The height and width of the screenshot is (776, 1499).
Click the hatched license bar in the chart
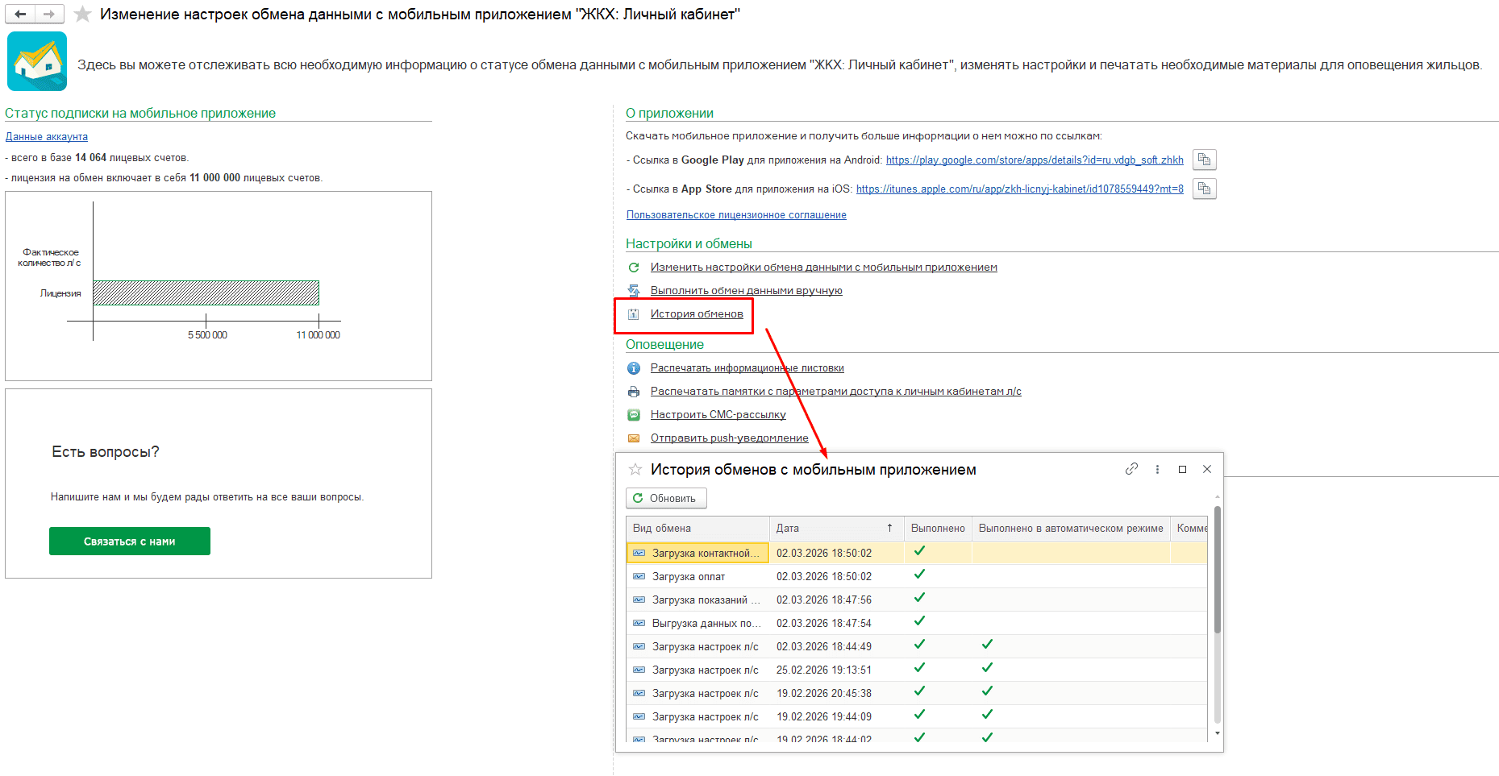pos(206,293)
